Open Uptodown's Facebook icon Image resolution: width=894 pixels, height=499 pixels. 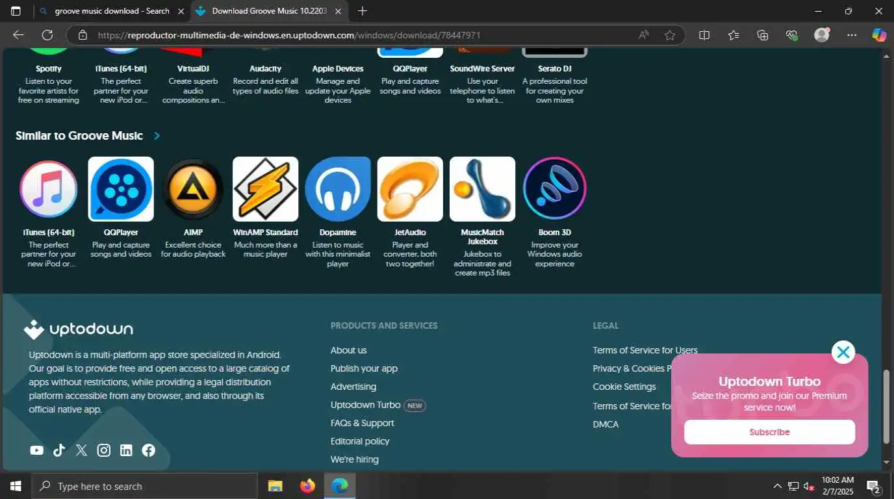[149, 450]
